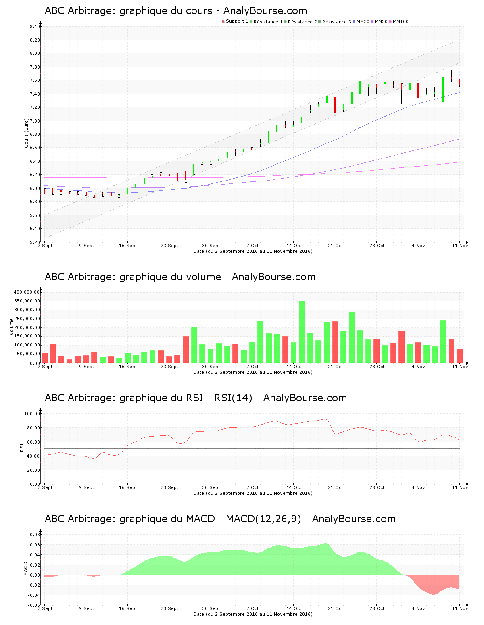This screenshot has height=625, width=484.
Task: Click the -0.06 tick on MACD axis
Action: [x=34, y=605]
